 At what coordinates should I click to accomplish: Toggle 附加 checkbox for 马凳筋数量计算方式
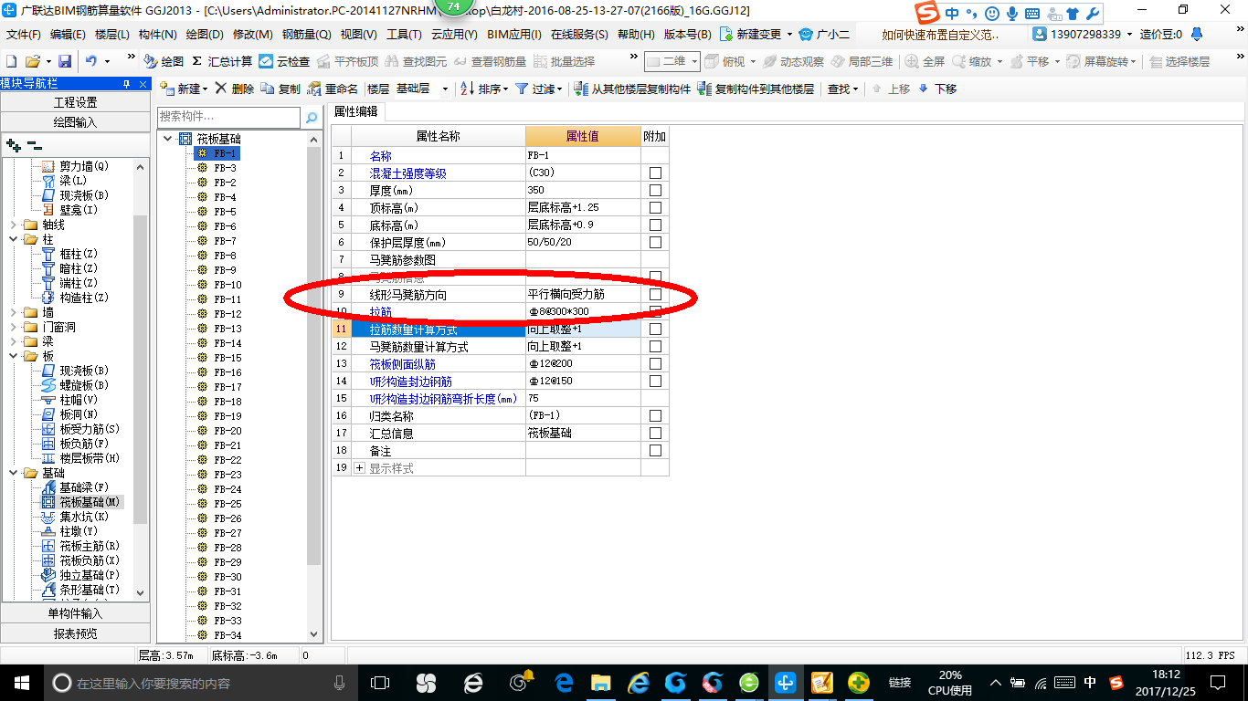point(655,347)
